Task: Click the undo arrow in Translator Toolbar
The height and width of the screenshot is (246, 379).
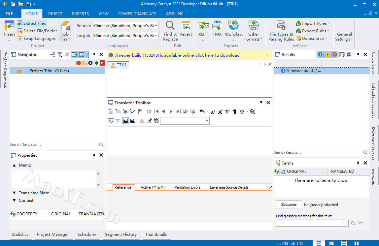Action: coord(202,111)
